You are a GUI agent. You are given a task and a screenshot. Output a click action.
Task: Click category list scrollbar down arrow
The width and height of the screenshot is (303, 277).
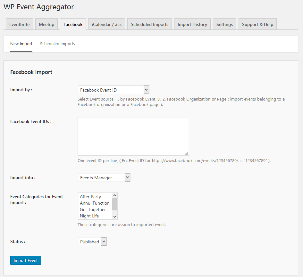[114, 216]
